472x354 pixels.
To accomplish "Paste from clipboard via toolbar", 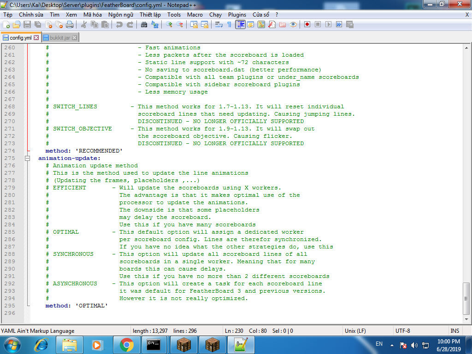I will [105, 25].
